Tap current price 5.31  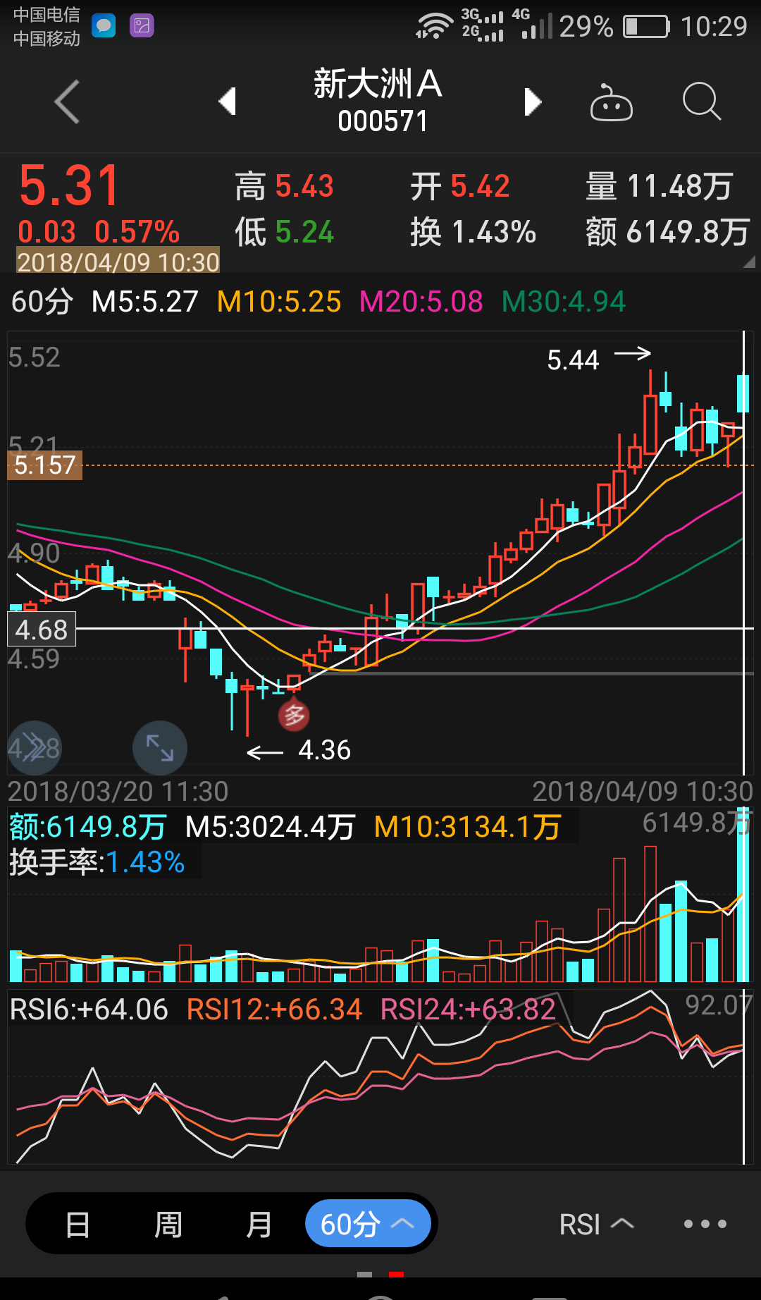point(70,185)
